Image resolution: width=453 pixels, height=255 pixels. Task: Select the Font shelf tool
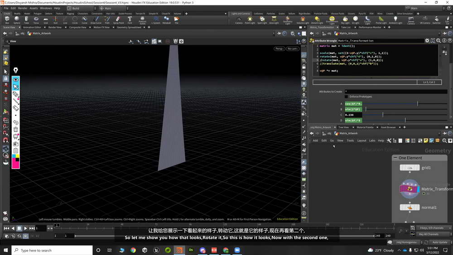pyautogui.click(x=130, y=20)
